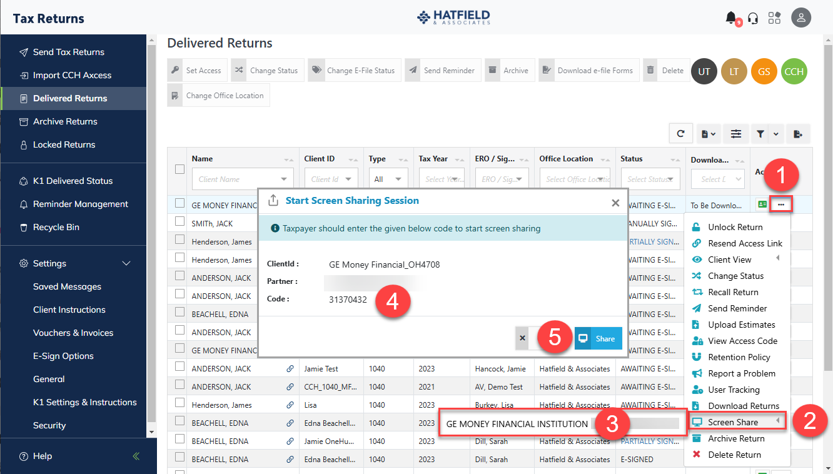Click the three-dots actions button for first row
This screenshot has height=474, width=833.
781,204
